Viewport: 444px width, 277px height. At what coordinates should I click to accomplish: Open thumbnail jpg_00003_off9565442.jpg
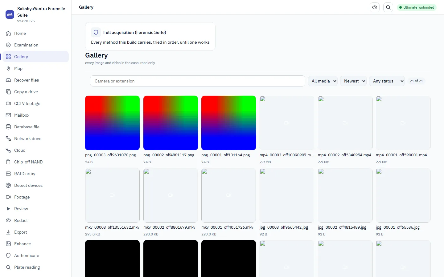point(287,195)
